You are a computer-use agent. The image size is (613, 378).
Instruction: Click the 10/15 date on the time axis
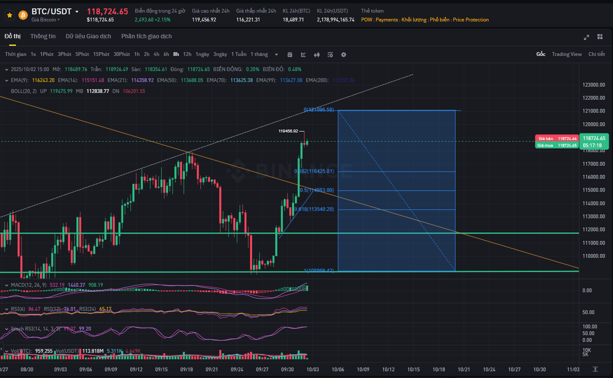click(413, 370)
